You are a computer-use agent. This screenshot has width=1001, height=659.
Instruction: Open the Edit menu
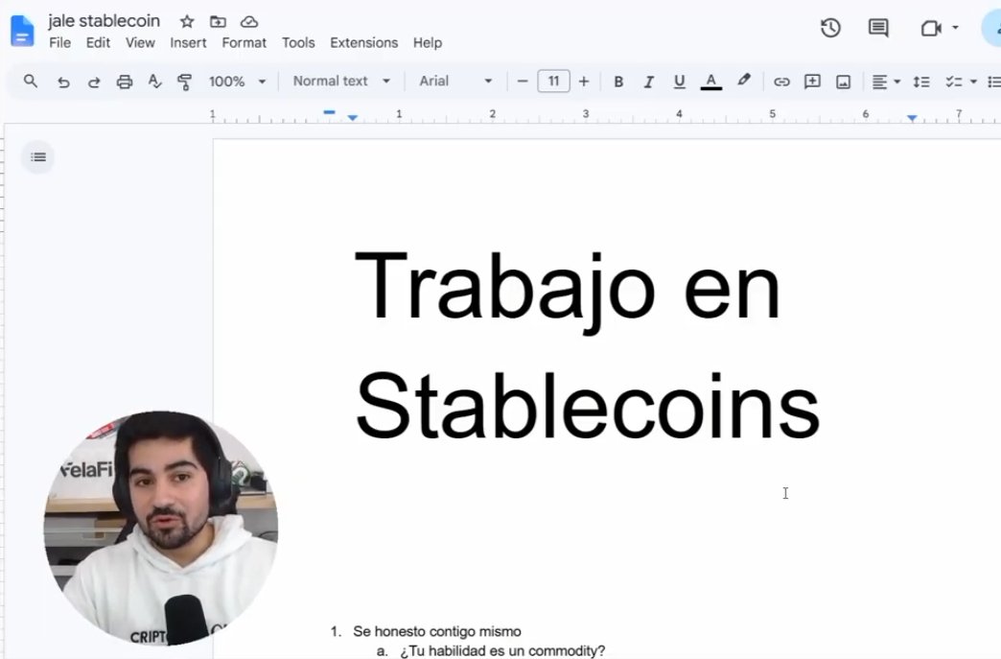pos(98,43)
